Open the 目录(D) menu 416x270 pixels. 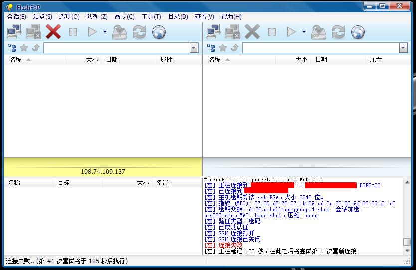click(x=178, y=17)
